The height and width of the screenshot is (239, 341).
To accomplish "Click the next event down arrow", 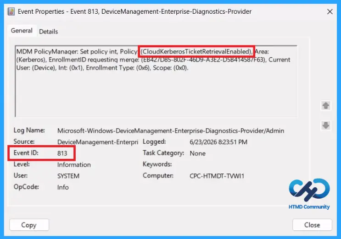I will point(325,125).
